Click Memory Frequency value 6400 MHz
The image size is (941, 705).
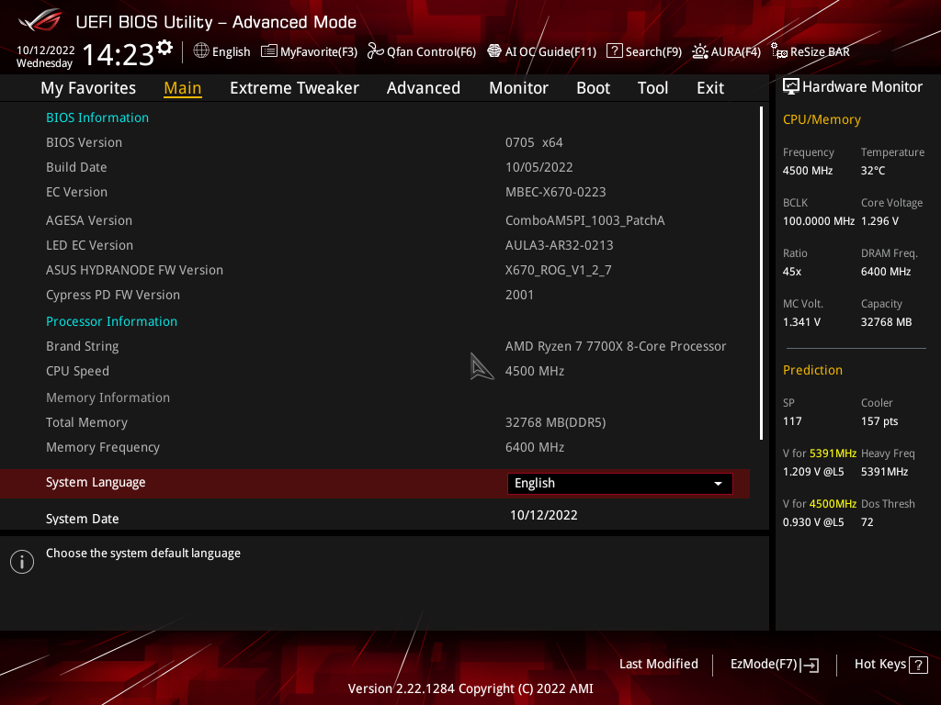[x=535, y=447]
